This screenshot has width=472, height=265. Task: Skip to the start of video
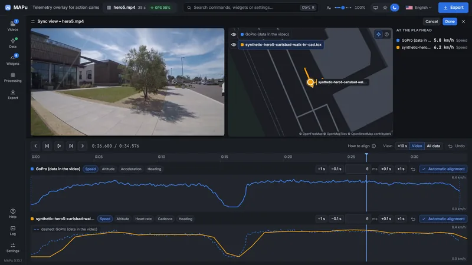(47, 146)
